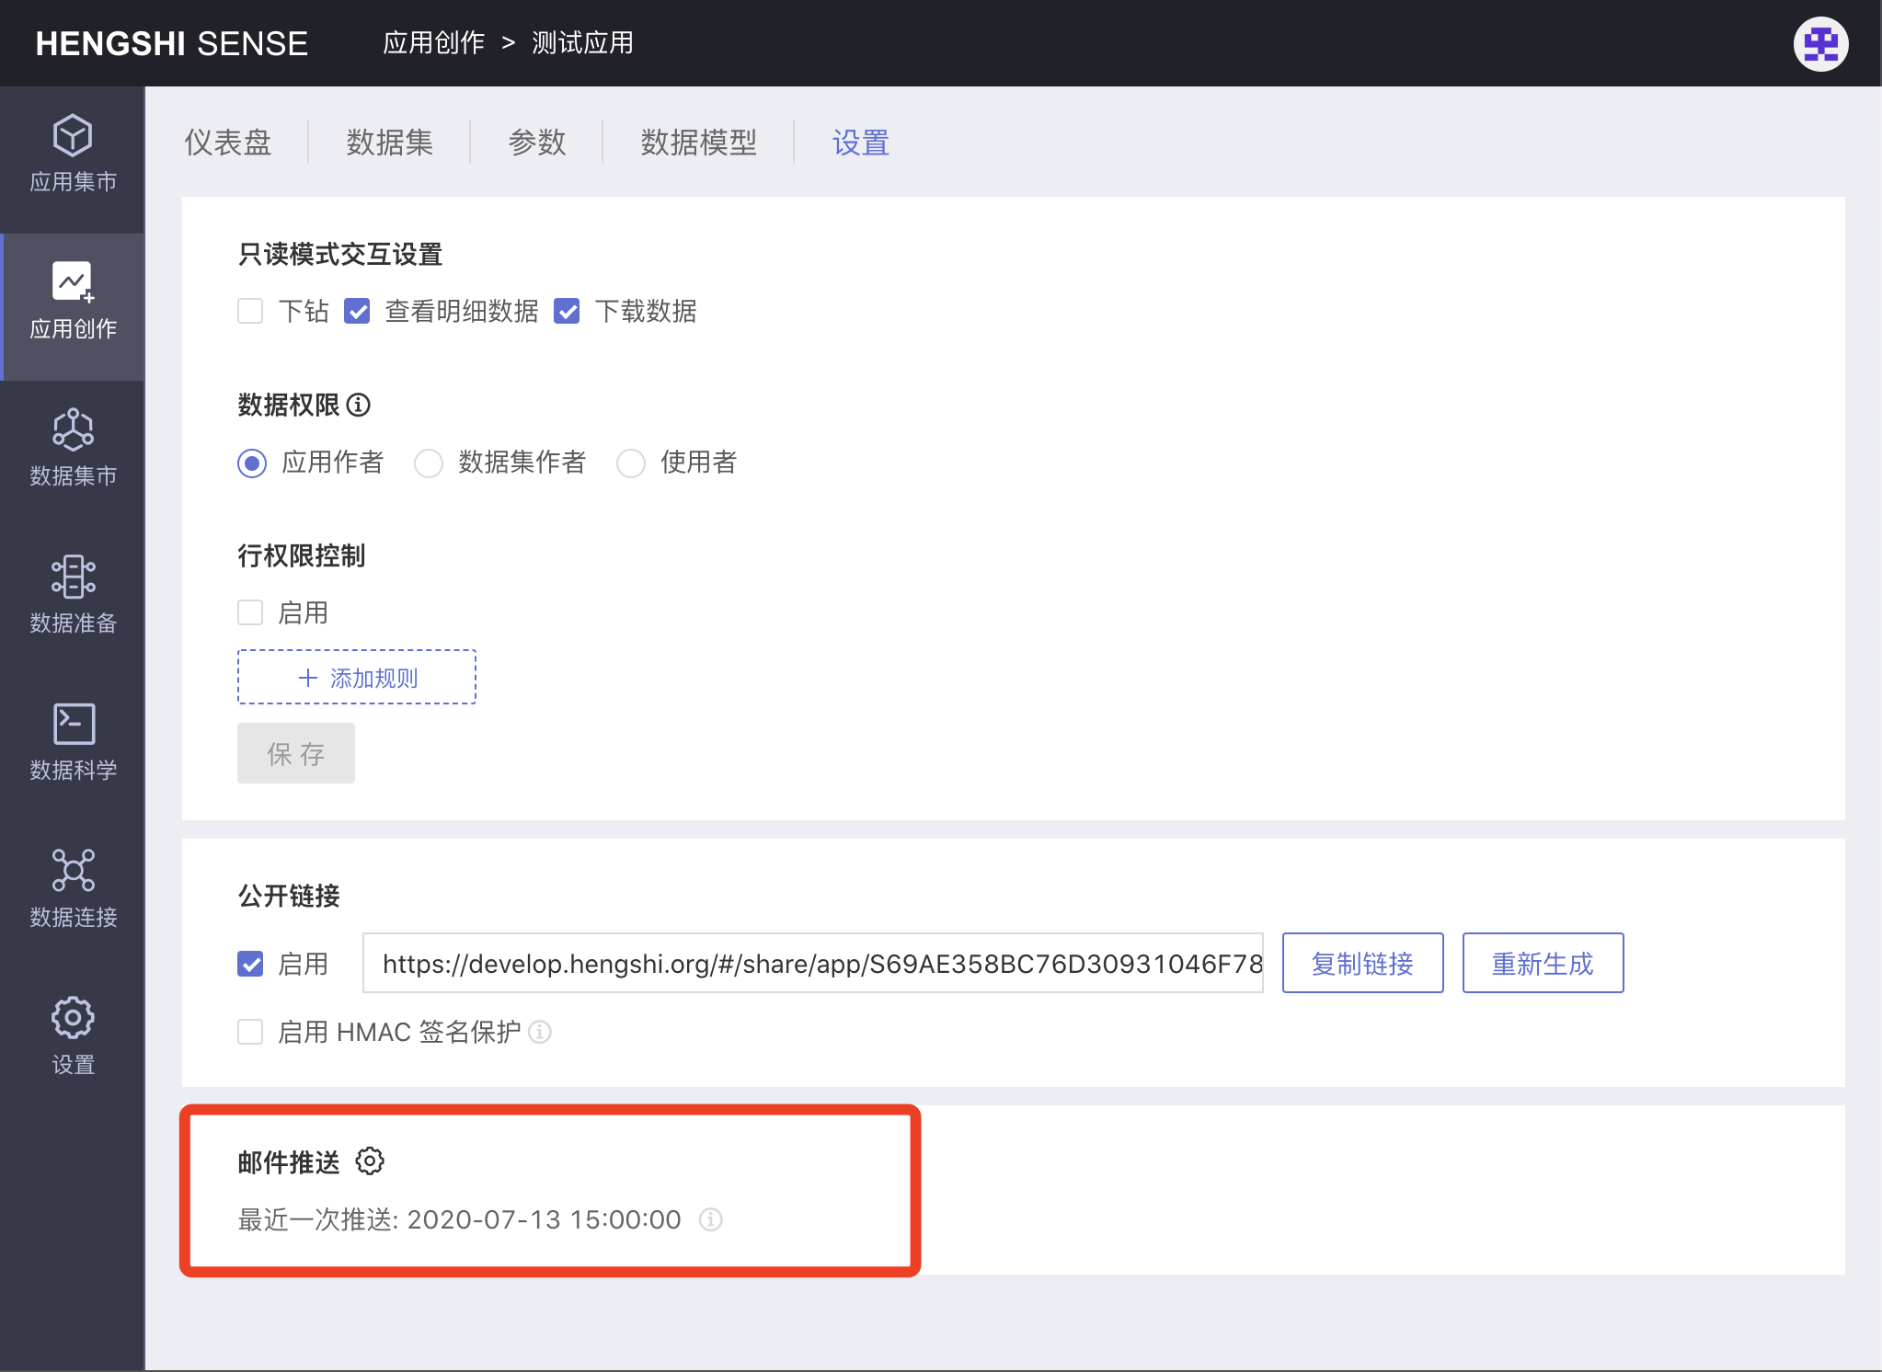The width and height of the screenshot is (1882, 1372).
Task: Click the 只读模式交互设置 heading
Action: tap(340, 254)
